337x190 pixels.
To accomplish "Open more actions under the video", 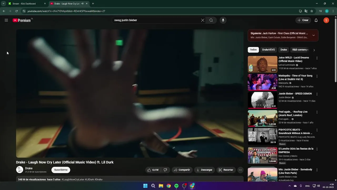I will 240,170.
